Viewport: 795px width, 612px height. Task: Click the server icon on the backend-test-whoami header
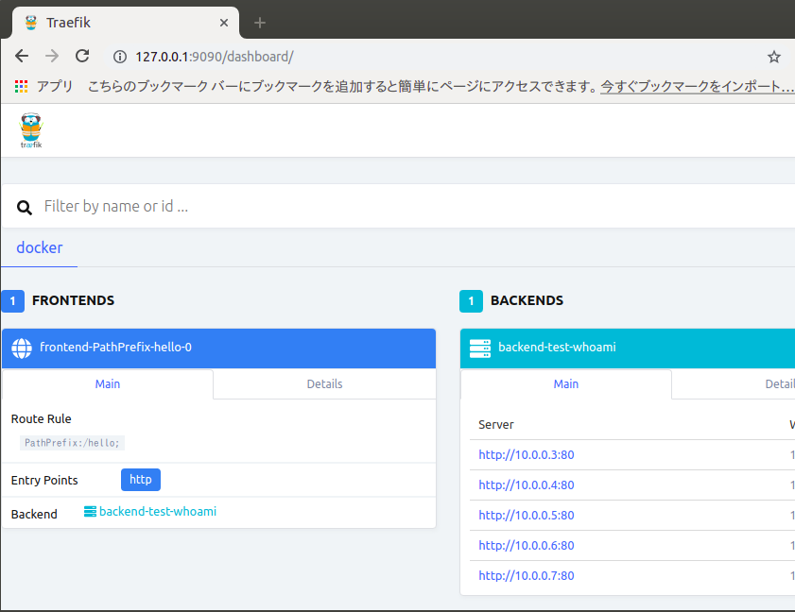pyautogui.click(x=479, y=348)
